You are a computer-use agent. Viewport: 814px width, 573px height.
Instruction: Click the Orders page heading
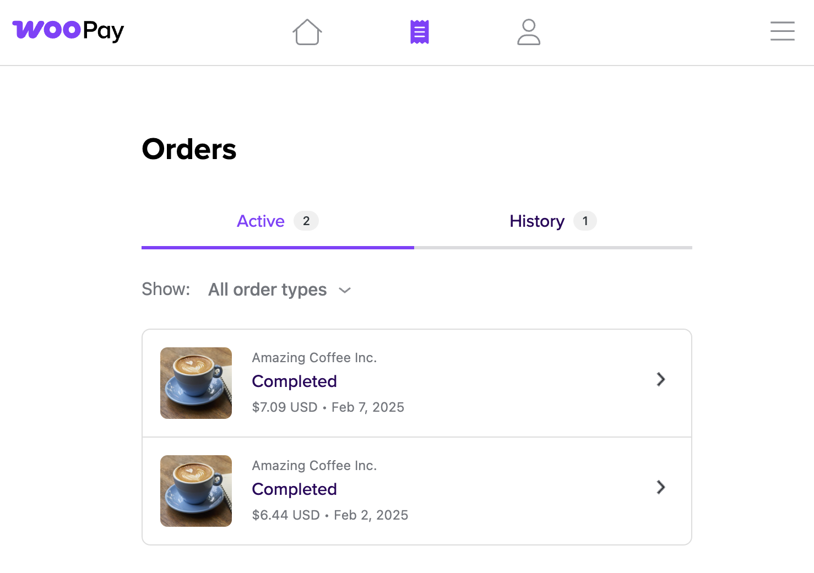189,149
